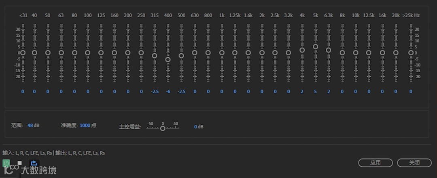Screen dimensions: 437x178
Task: Click the 2 gain value under 4k band
Action: coord(302,92)
